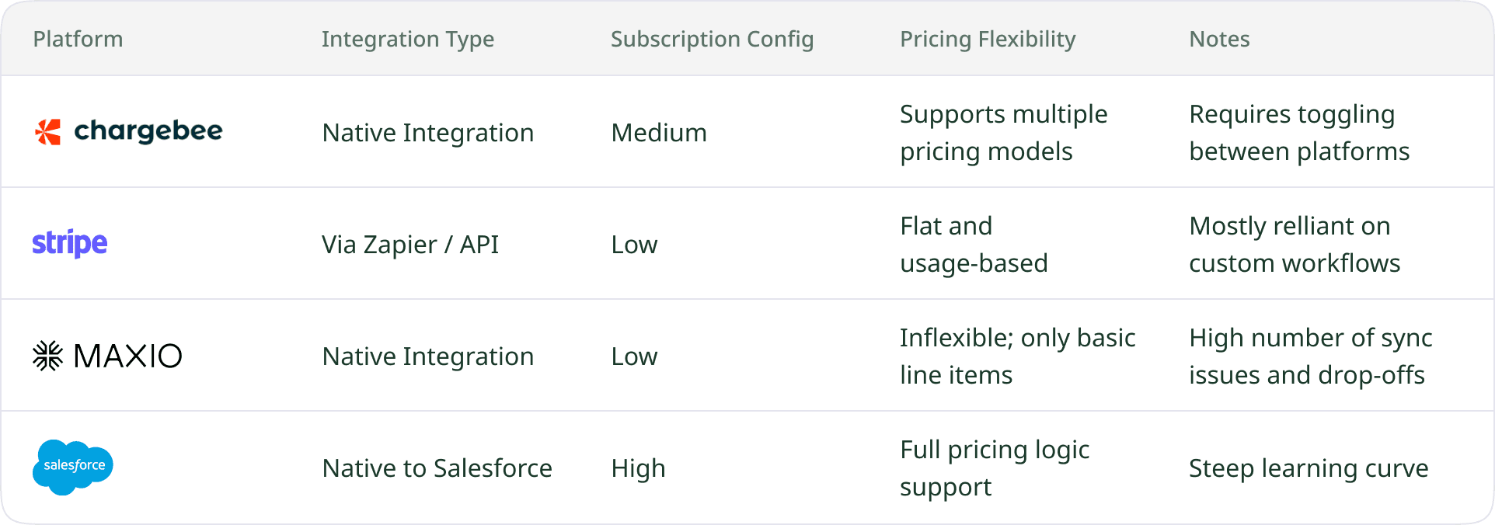
Task: Click the Chargebee logo
Action: [x=128, y=132]
